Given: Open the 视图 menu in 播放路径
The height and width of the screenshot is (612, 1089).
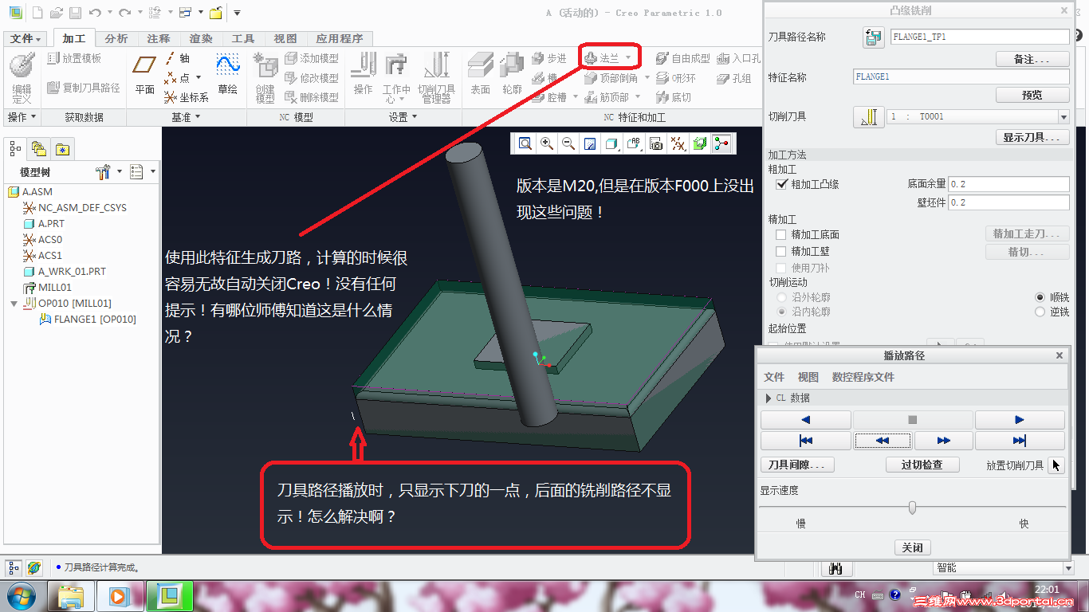Looking at the screenshot, I should click(808, 376).
